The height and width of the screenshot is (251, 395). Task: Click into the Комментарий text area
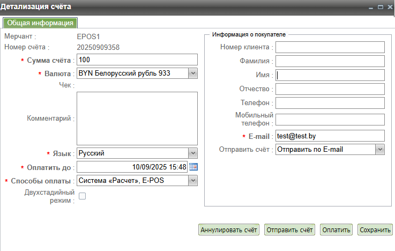coord(137,118)
